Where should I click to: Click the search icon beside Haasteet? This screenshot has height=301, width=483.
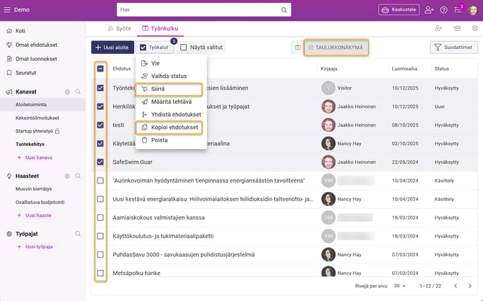point(78,175)
